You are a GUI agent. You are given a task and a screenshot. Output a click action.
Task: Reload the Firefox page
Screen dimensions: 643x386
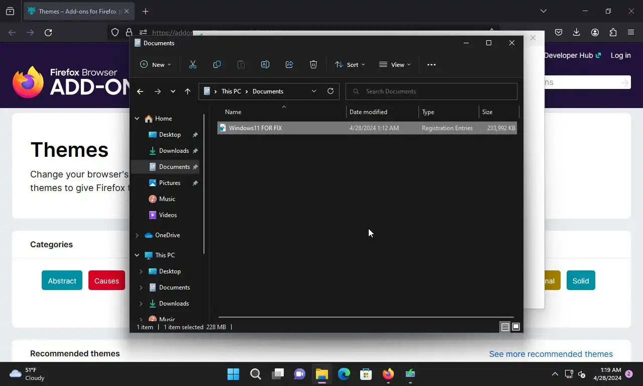click(48, 32)
